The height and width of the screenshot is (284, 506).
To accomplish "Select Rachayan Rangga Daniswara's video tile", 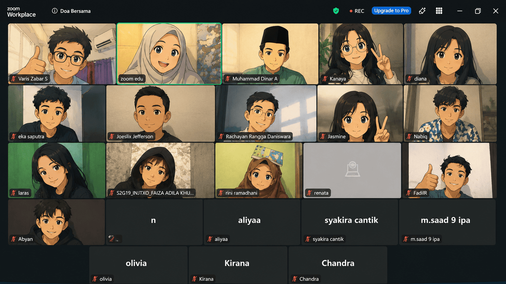I will 266,114.
